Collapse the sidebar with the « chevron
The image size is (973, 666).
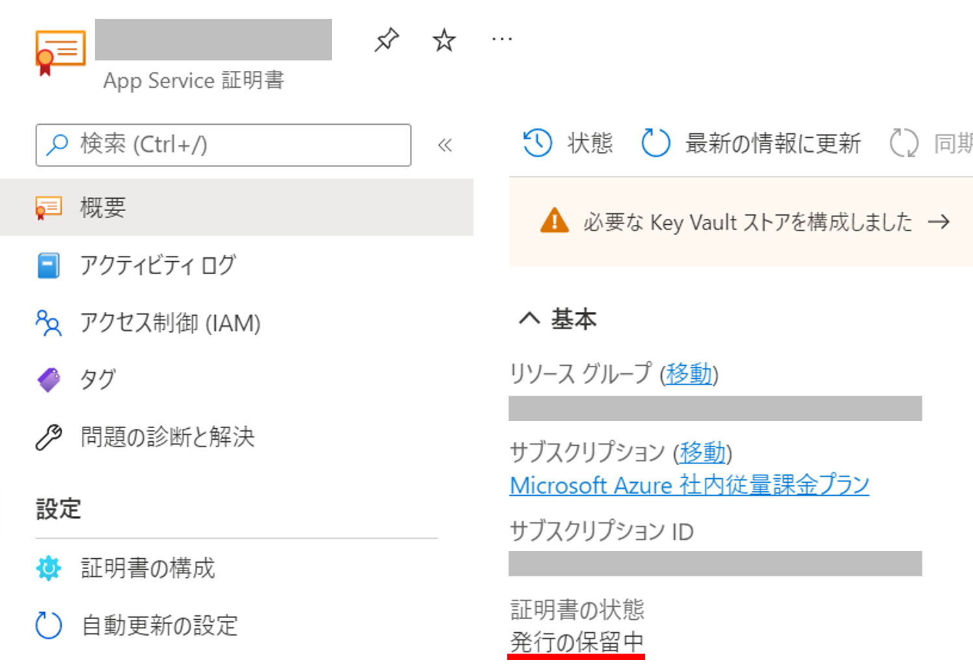[445, 146]
